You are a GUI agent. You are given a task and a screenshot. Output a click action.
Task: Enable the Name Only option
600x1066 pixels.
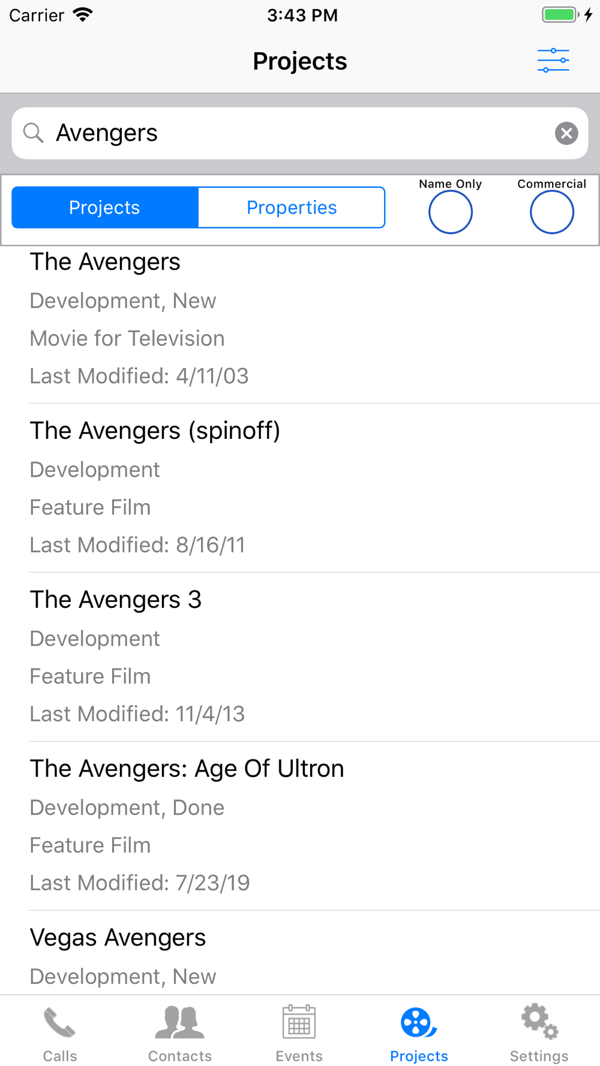(451, 212)
